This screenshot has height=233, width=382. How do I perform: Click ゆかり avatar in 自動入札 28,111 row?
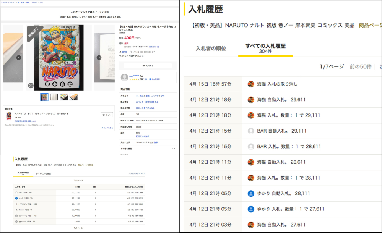[x=251, y=194]
